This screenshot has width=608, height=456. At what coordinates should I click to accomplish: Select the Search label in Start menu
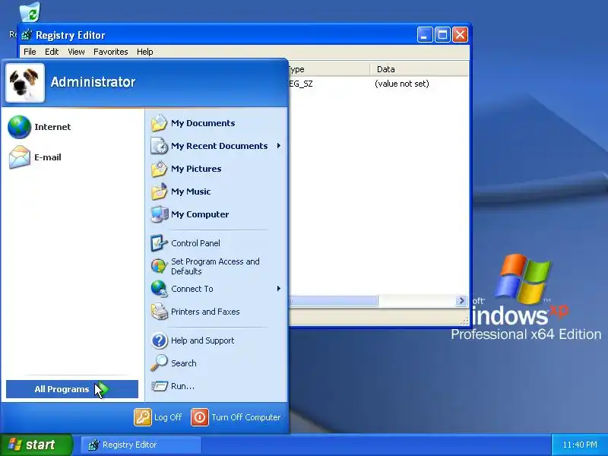(184, 363)
